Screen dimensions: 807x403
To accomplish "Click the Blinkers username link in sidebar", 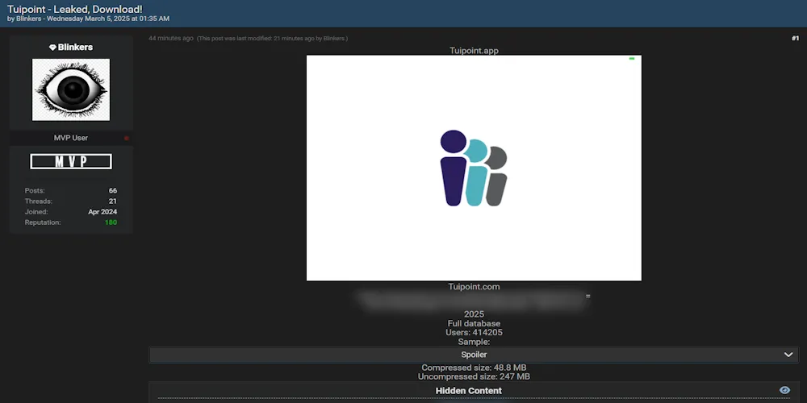I will pos(75,48).
